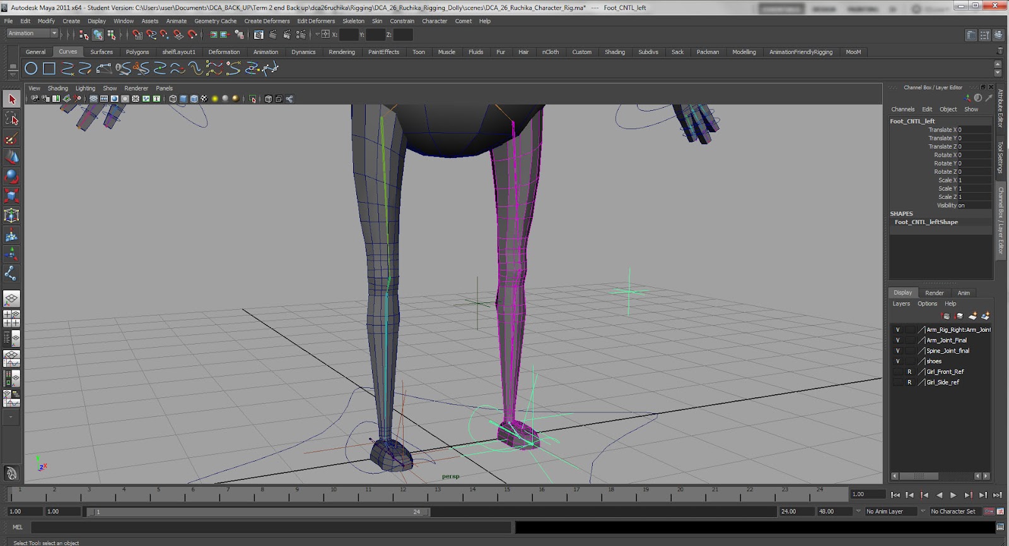Select the Lasso tool in the toolbox
Image resolution: width=1009 pixels, height=546 pixels.
[x=11, y=118]
